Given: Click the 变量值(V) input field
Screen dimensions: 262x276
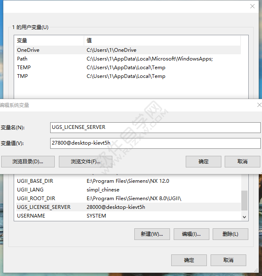Looking at the screenshot, I should 155,143.
